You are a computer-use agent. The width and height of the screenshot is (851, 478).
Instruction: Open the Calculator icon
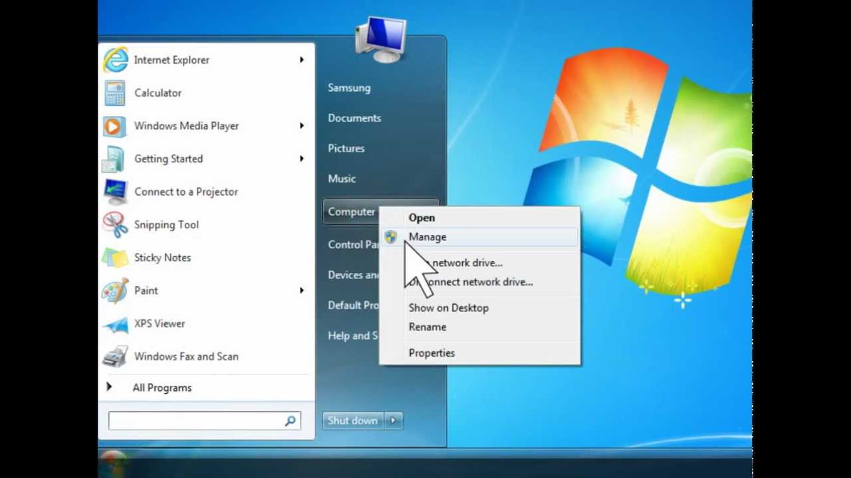(x=115, y=93)
